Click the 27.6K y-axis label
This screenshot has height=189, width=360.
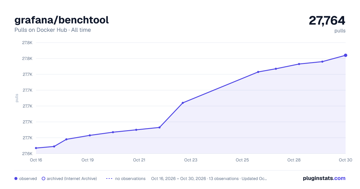tap(27, 154)
